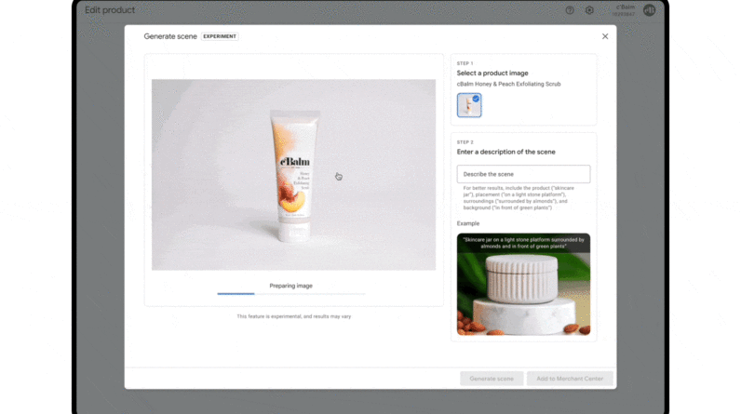This screenshot has width=741, height=414.
Task: Close the Generate scene dialog
Action: 605,36
